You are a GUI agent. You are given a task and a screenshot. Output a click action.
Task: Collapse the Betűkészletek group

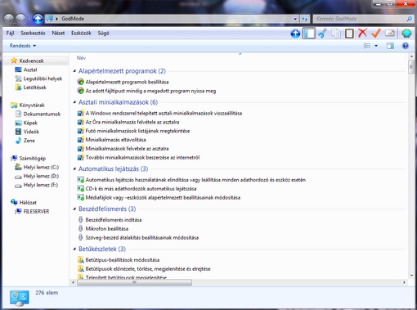click(x=74, y=249)
